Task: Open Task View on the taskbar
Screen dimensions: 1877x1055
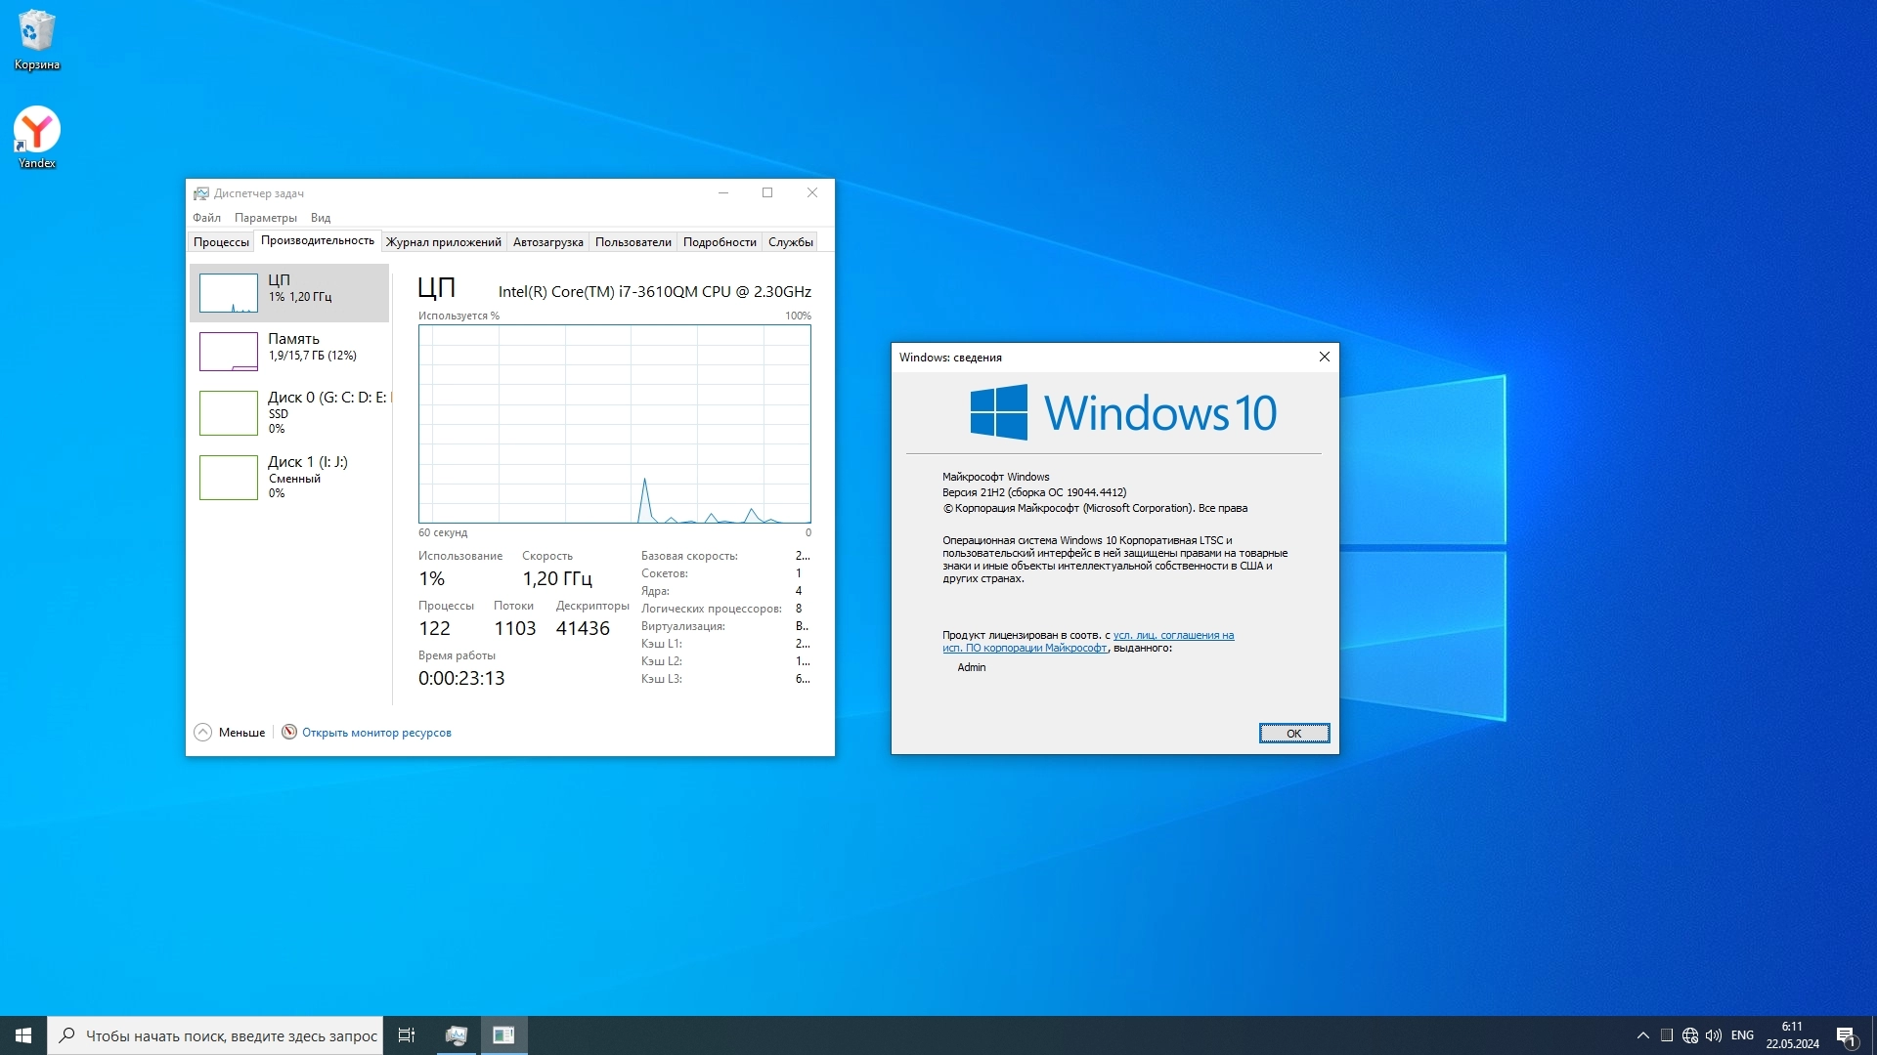Action: pos(407,1035)
